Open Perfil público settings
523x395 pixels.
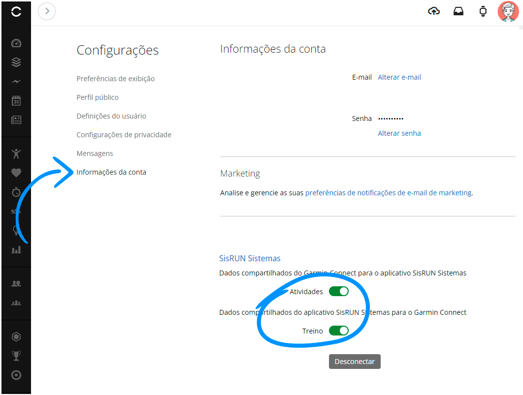click(98, 97)
